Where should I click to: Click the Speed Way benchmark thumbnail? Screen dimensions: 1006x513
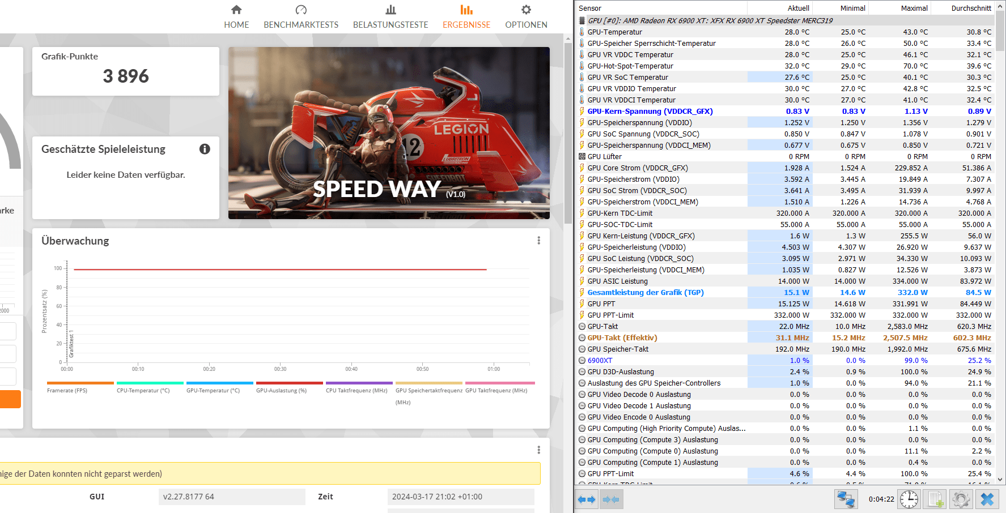(x=389, y=133)
